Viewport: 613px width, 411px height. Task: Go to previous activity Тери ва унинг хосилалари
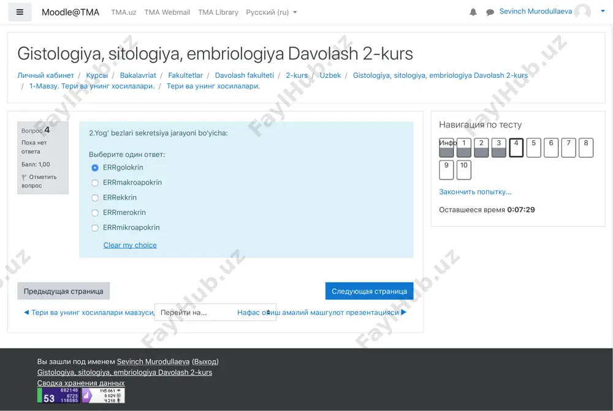pos(89,312)
